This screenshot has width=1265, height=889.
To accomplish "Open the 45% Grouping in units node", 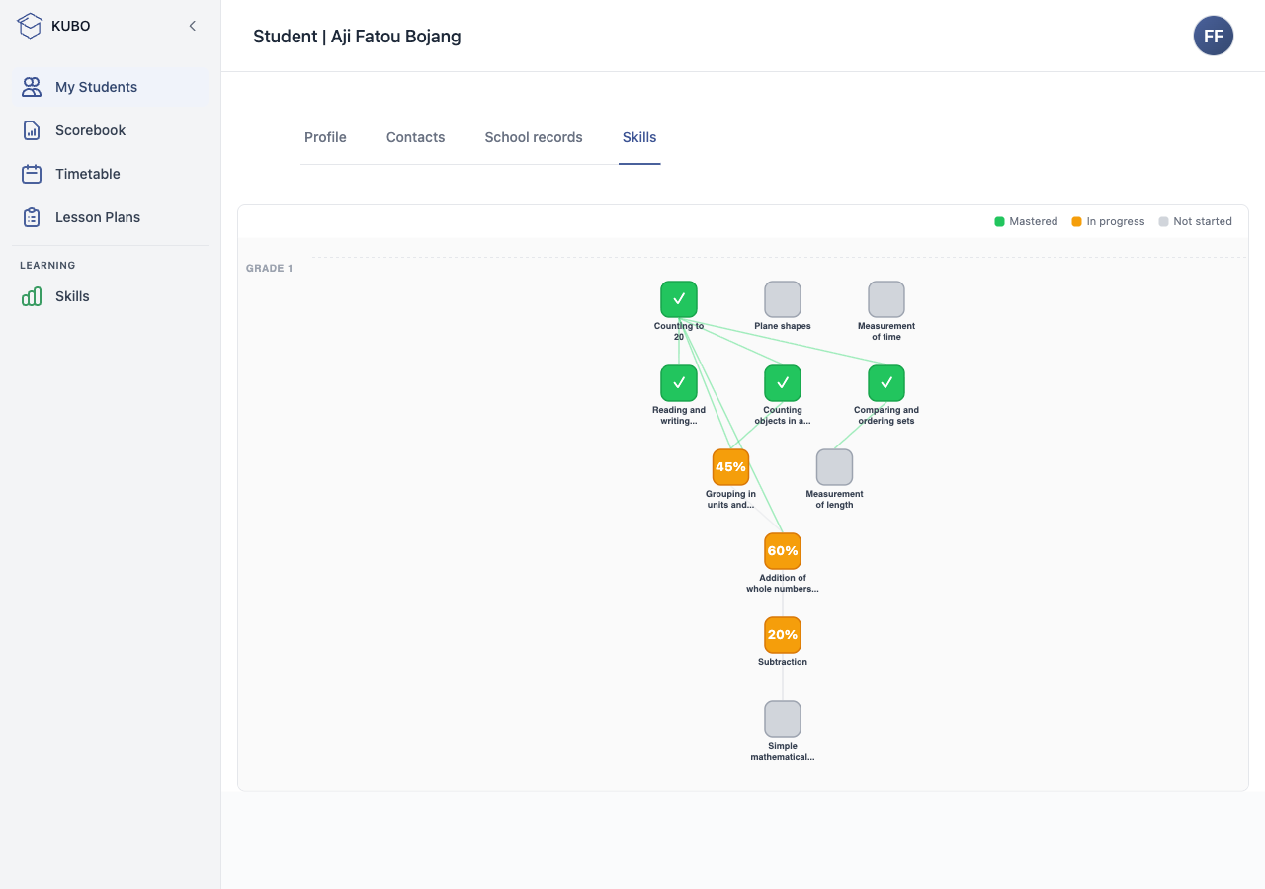I will pyautogui.click(x=730, y=467).
